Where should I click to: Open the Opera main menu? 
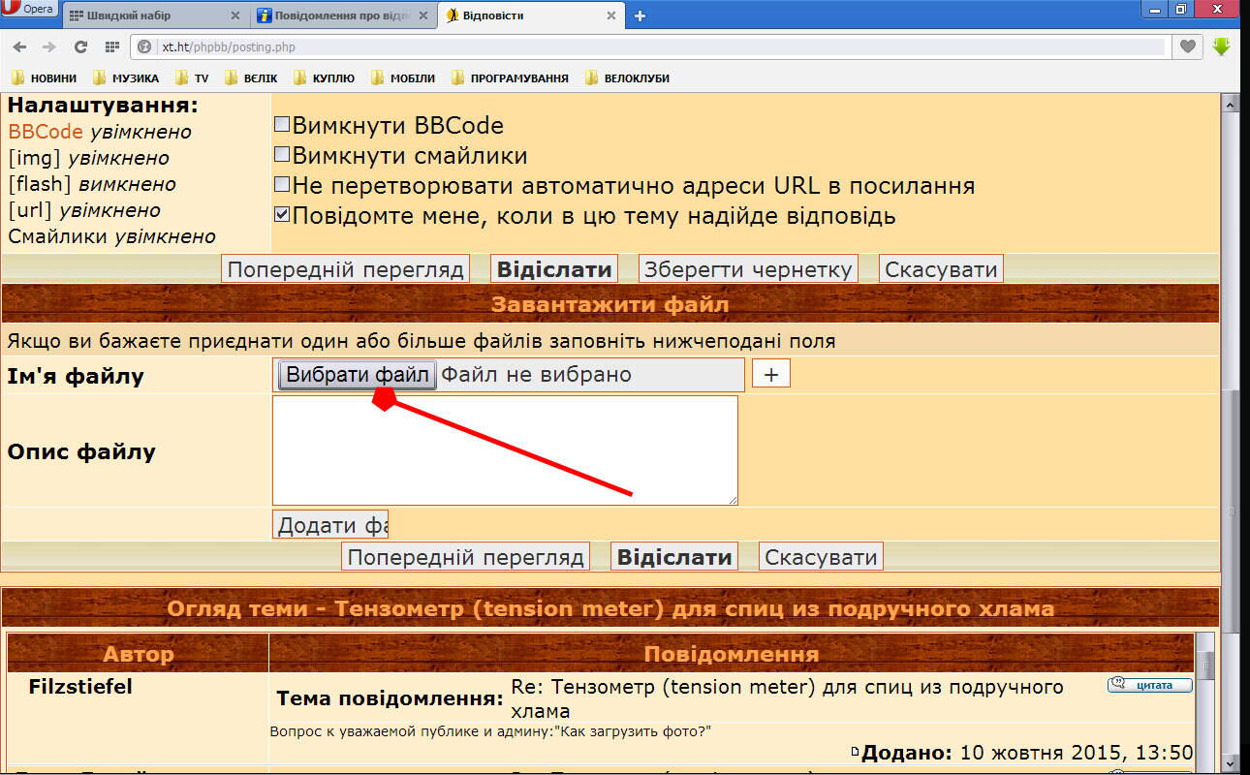[29, 10]
